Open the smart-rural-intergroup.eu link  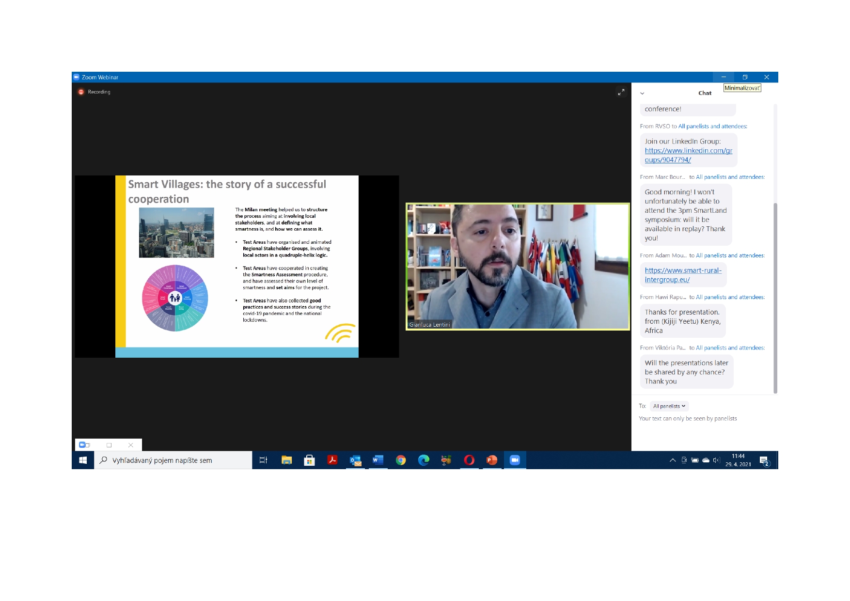[683, 275]
